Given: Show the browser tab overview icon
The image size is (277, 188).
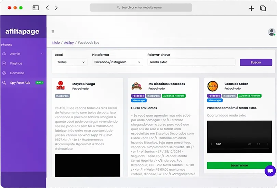Looking at the screenshot, I should click(263, 8).
